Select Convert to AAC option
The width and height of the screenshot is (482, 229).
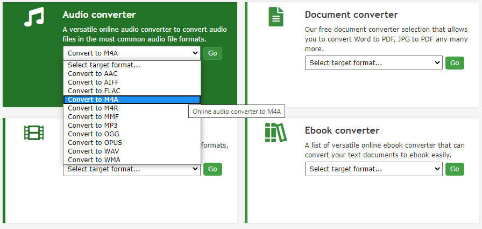[x=132, y=74]
